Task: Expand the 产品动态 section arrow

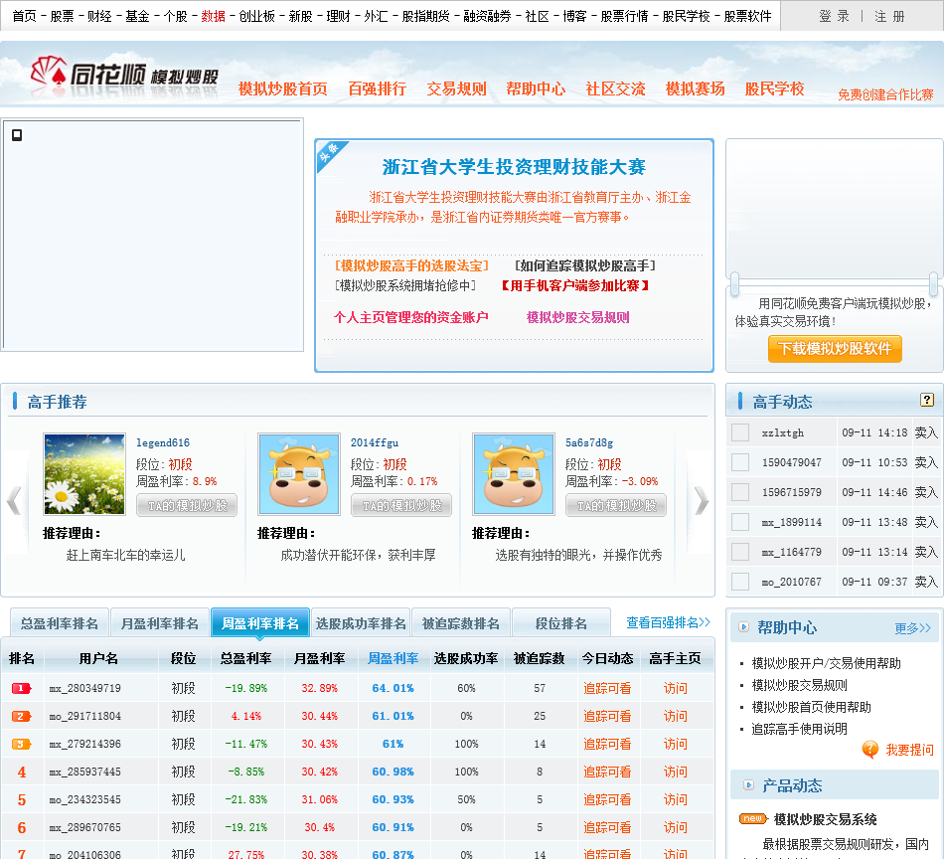Action: point(748,785)
